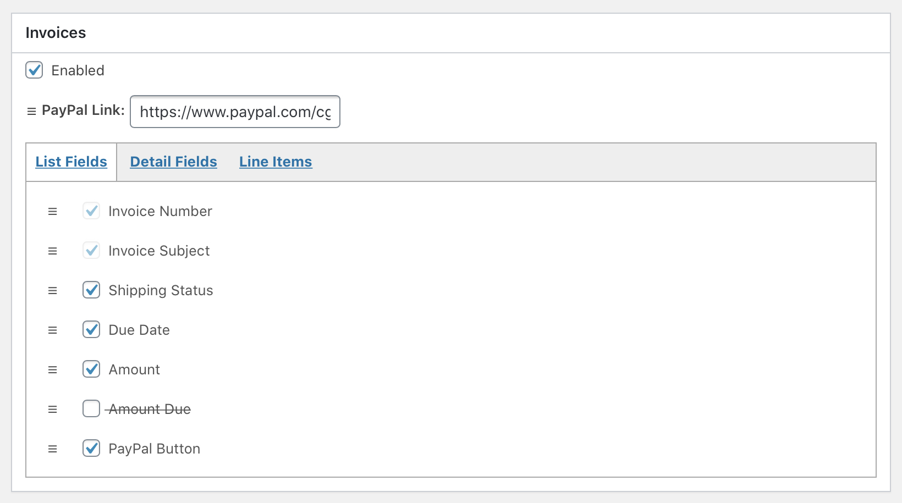Click drag handle for Invoice Subject row

click(52, 251)
